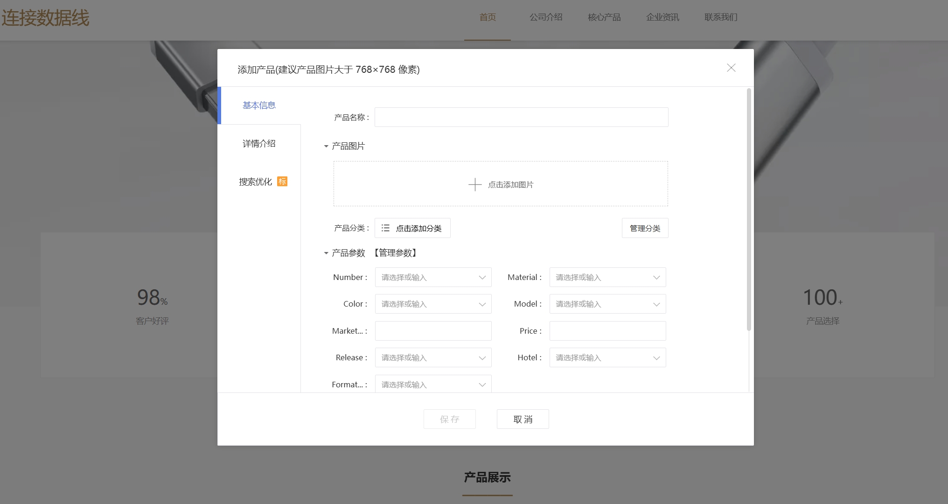The height and width of the screenshot is (504, 948).
Task: Switch to 详情介绍 tab
Action: coord(259,144)
